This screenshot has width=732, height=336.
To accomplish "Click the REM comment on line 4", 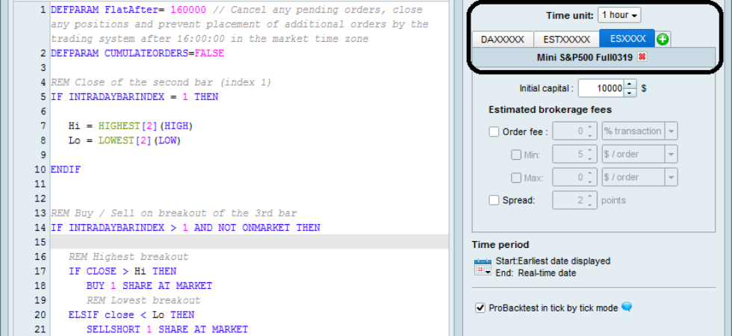I will 161,83.
